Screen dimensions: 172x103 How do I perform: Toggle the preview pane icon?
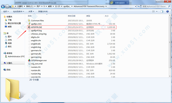(x=162, y=11)
